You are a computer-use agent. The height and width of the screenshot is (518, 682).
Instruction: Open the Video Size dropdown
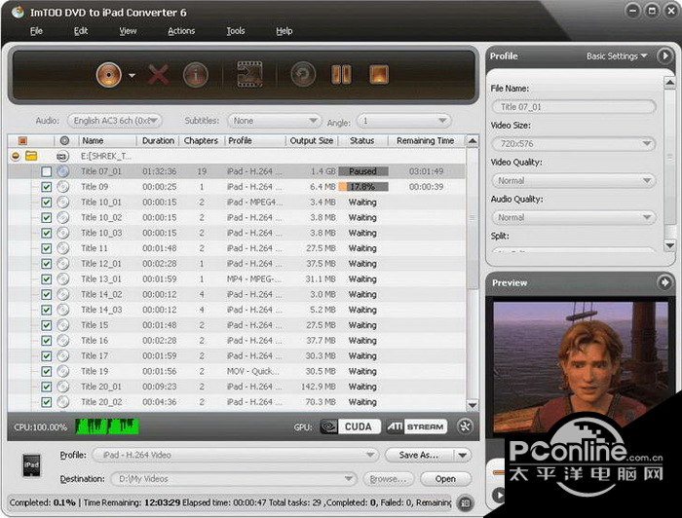coord(574,143)
